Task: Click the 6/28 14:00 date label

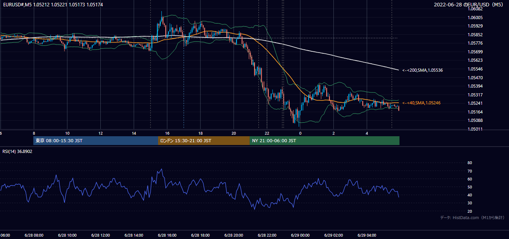Action: pyautogui.click(x=133, y=235)
